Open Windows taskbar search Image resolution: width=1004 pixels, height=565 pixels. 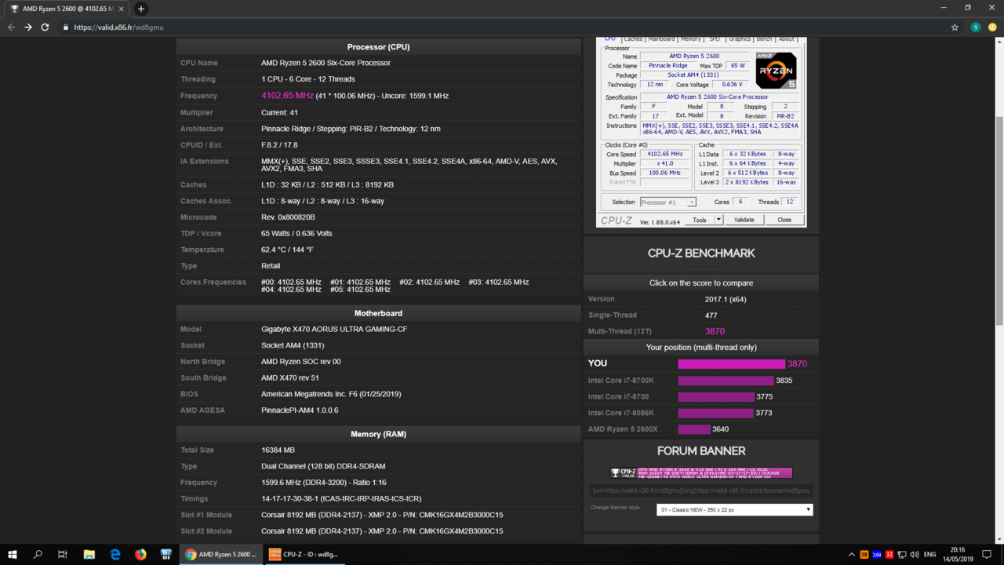click(x=38, y=554)
